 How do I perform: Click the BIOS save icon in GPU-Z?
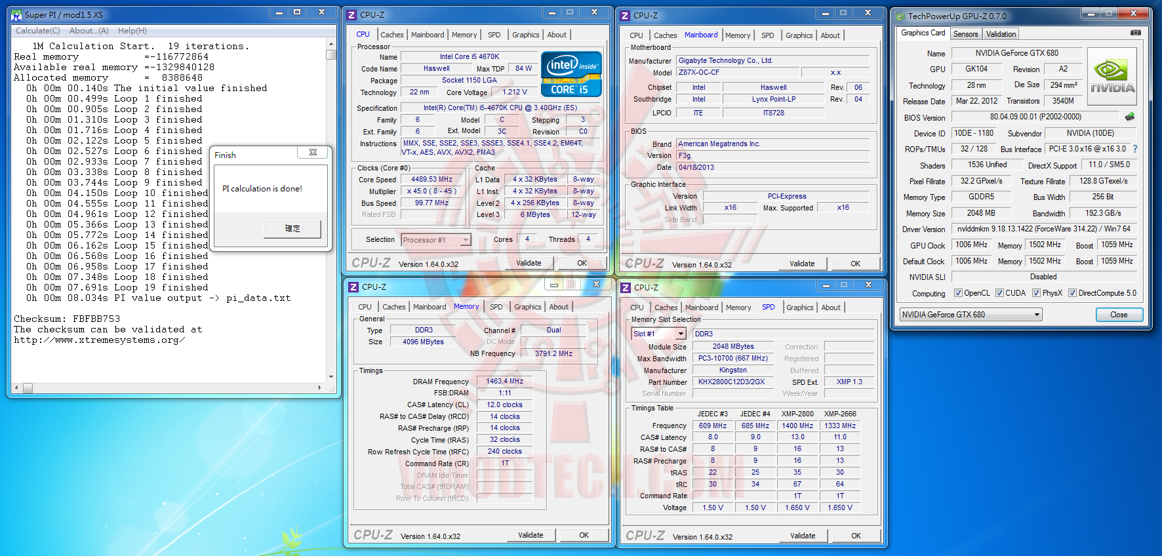[x=1129, y=117]
